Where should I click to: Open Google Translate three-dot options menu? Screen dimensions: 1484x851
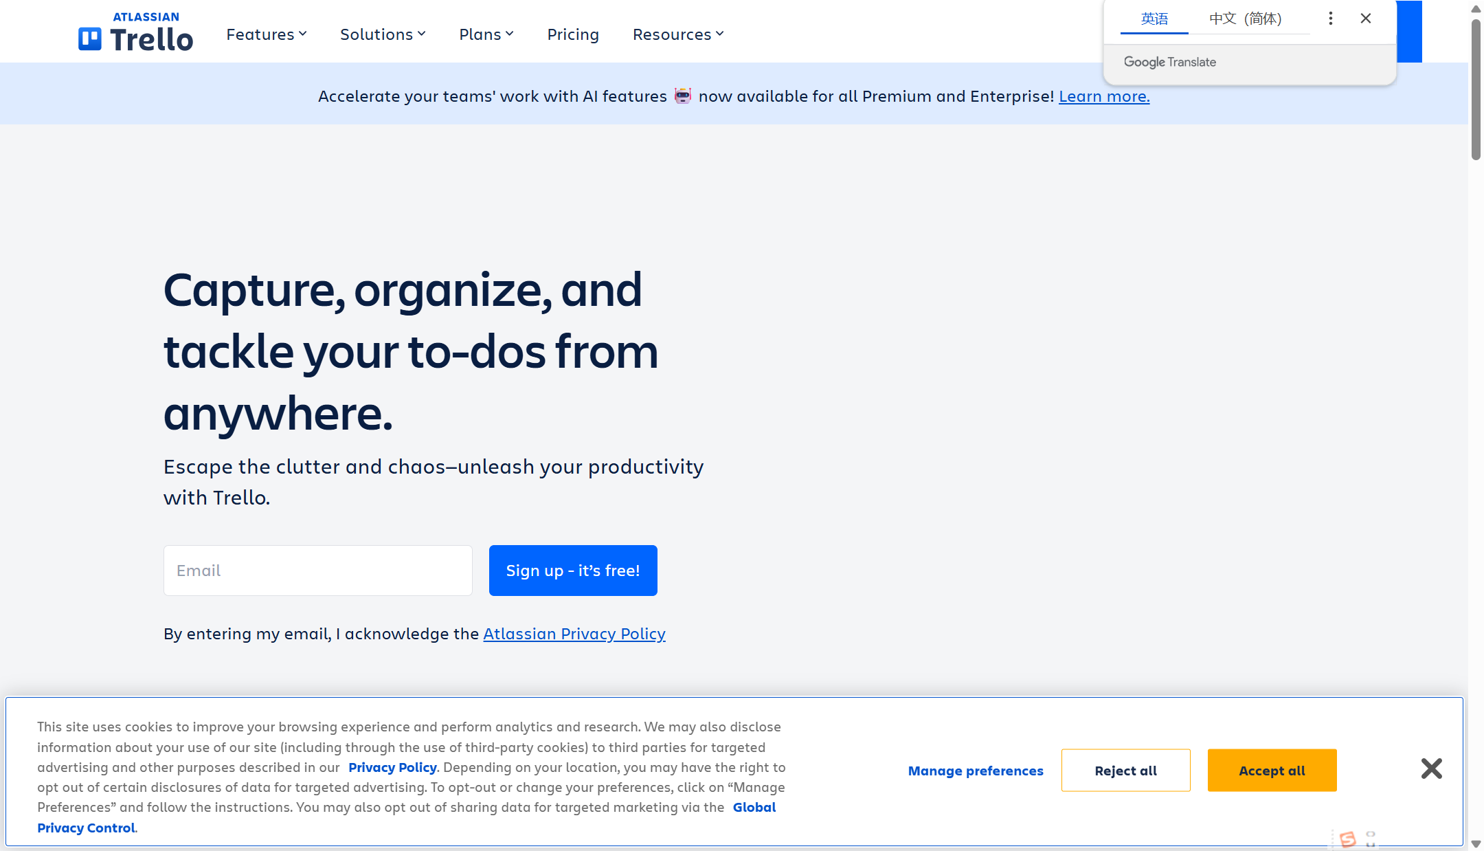(x=1330, y=19)
